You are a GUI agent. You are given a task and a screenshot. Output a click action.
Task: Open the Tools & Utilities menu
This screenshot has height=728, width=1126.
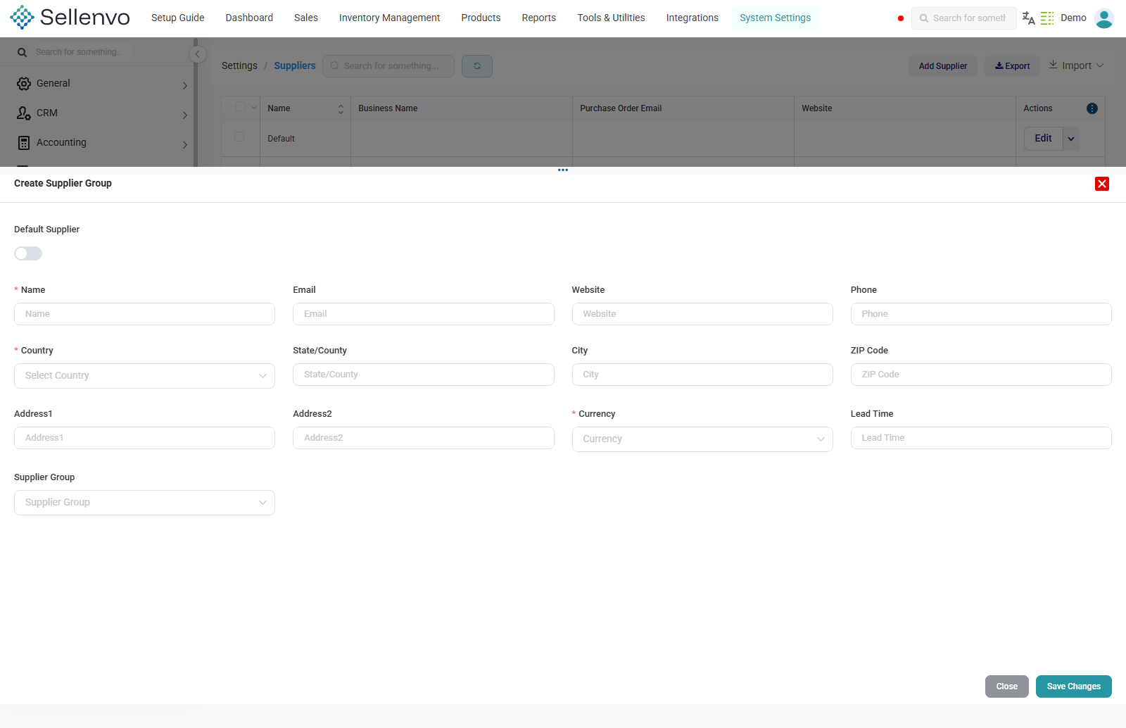click(611, 18)
